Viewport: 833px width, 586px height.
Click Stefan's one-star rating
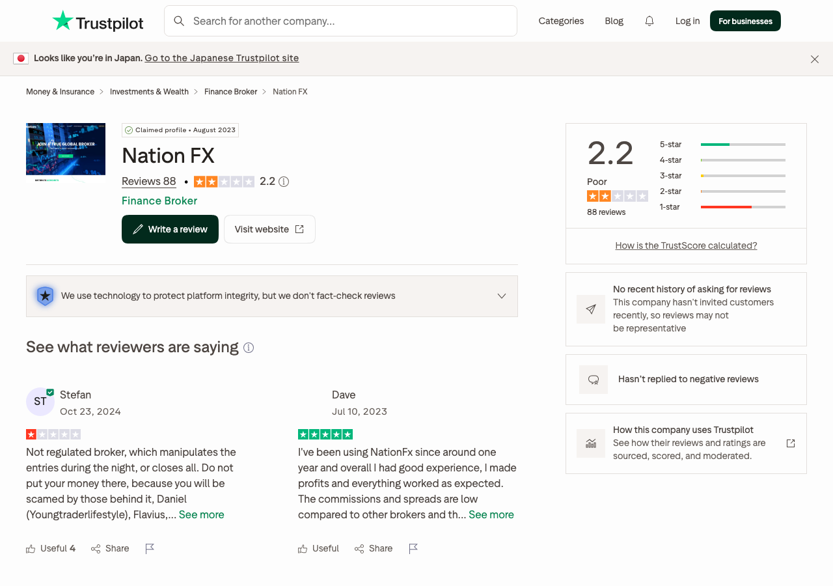53,434
